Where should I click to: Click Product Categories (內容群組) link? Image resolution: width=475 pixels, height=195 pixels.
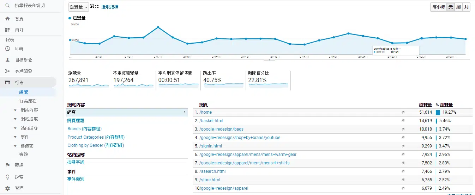coord(96,137)
